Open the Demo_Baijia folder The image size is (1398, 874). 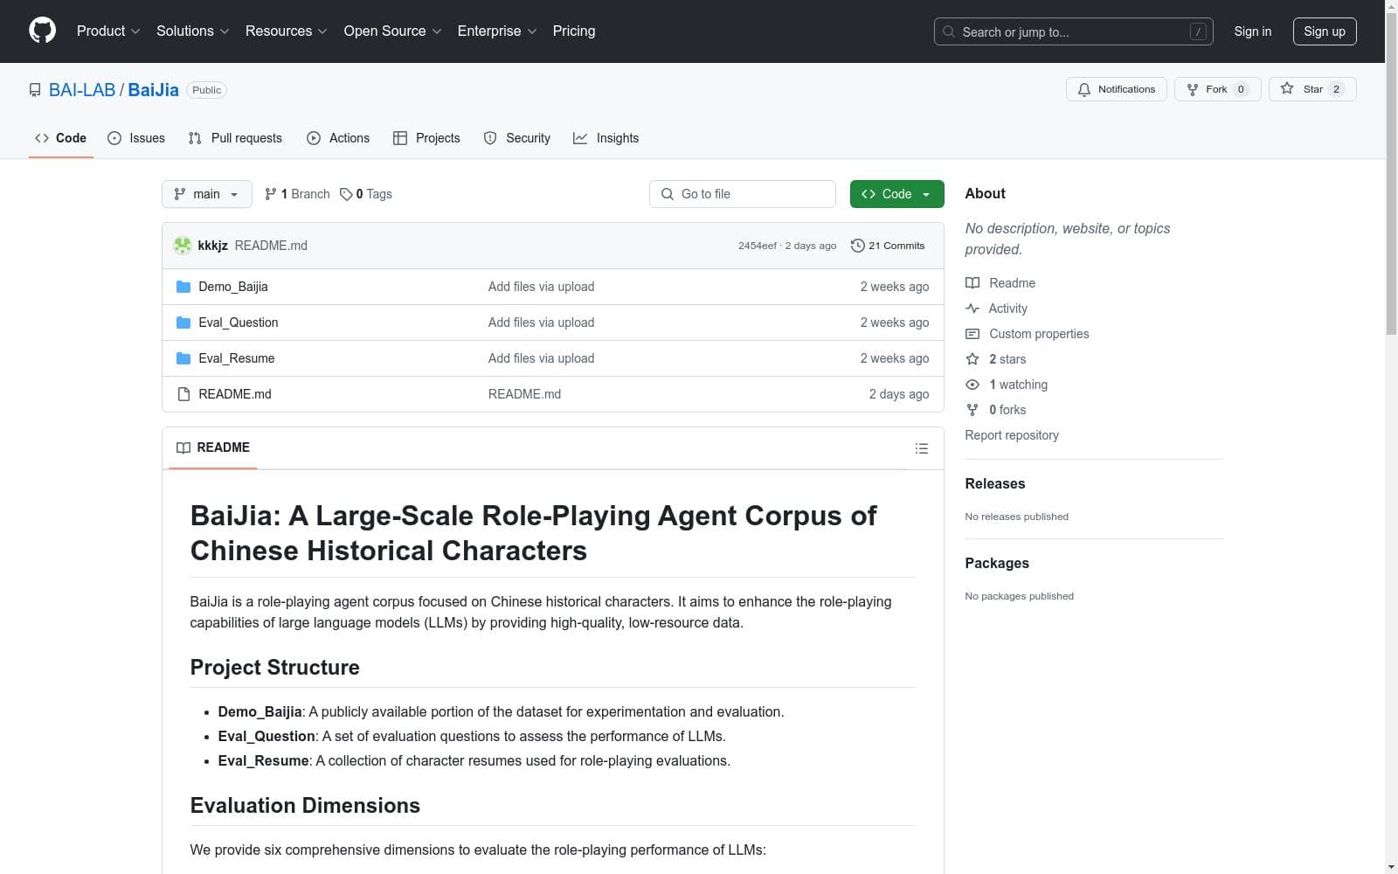233,287
